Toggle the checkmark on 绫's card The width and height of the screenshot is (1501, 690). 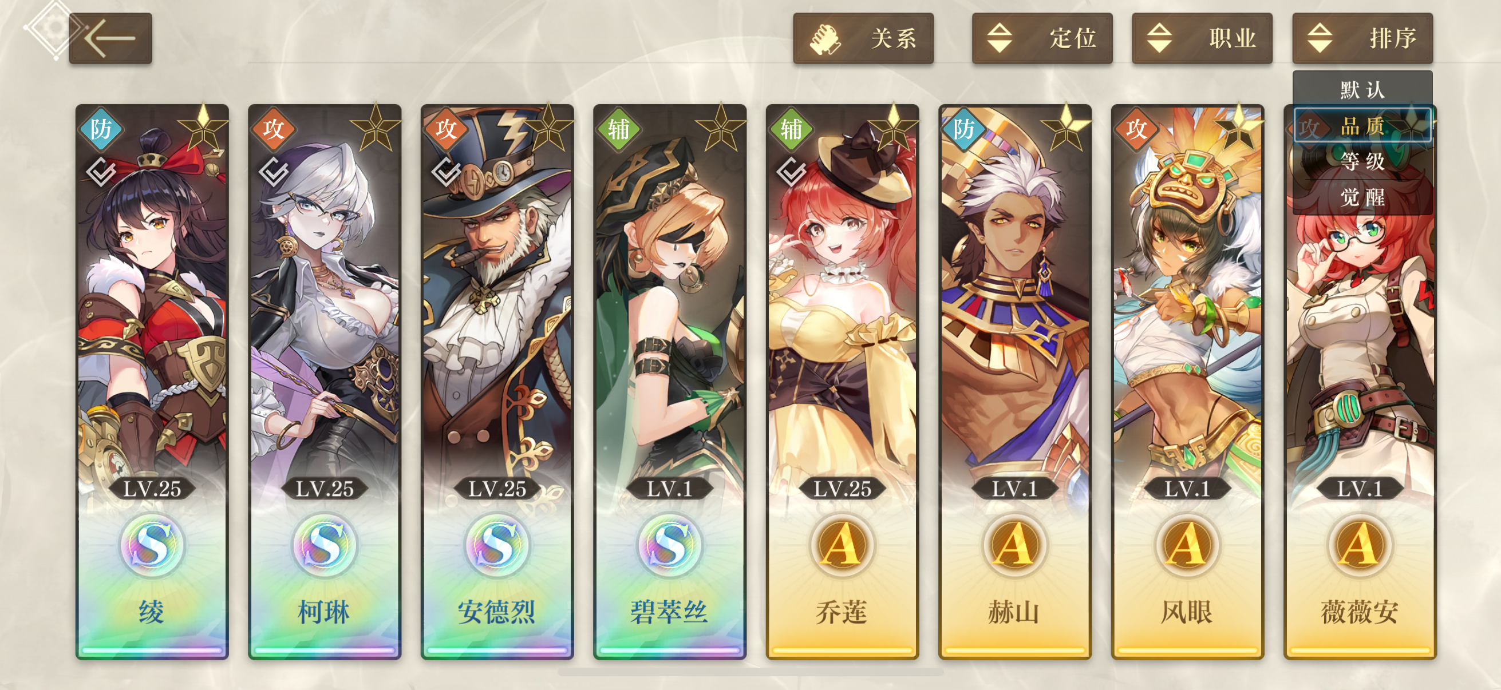pyautogui.click(x=101, y=171)
